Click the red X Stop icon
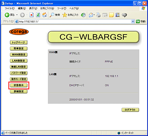This screenshot has height=136, width=148. (31, 15)
